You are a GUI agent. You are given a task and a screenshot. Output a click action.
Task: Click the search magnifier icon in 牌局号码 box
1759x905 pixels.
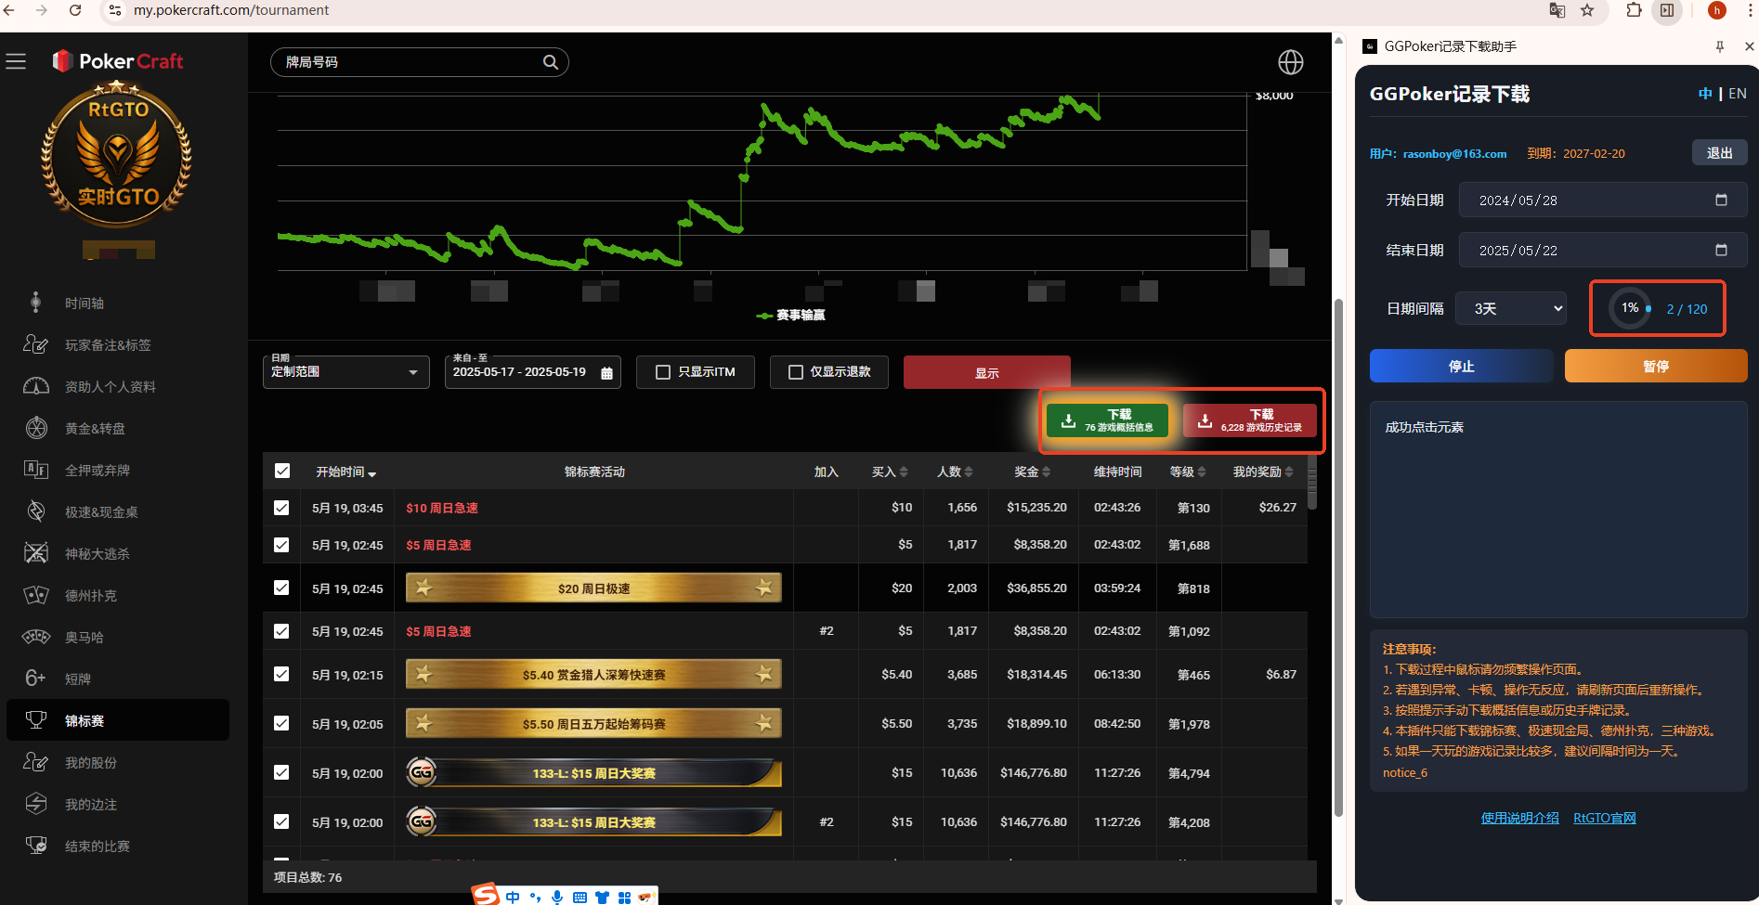pos(550,62)
